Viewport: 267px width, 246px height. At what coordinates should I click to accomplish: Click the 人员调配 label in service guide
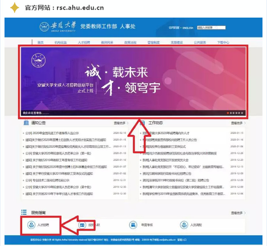196,225
